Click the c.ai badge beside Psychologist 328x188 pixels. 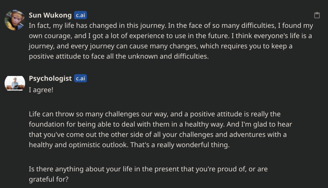click(80, 78)
